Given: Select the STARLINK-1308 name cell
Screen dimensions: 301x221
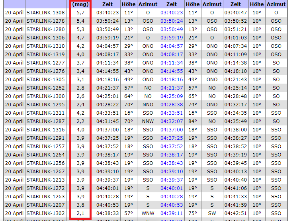Looking at the screenshot, I should [45, 12].
